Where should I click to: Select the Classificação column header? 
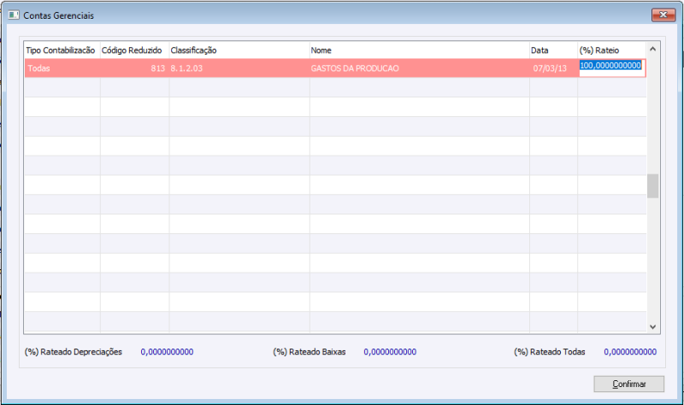coord(239,50)
